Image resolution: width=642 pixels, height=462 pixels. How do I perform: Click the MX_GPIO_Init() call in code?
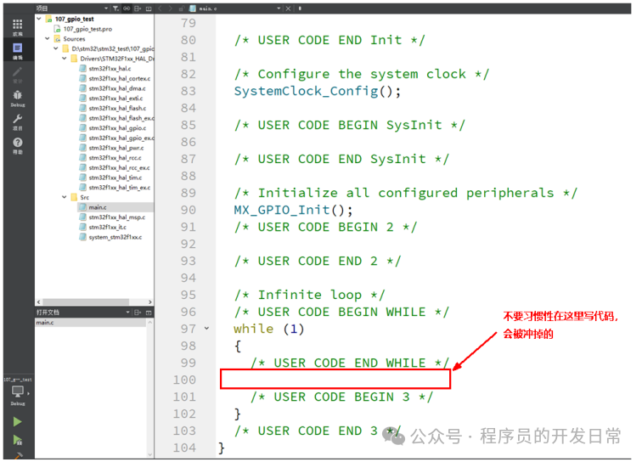coord(293,210)
